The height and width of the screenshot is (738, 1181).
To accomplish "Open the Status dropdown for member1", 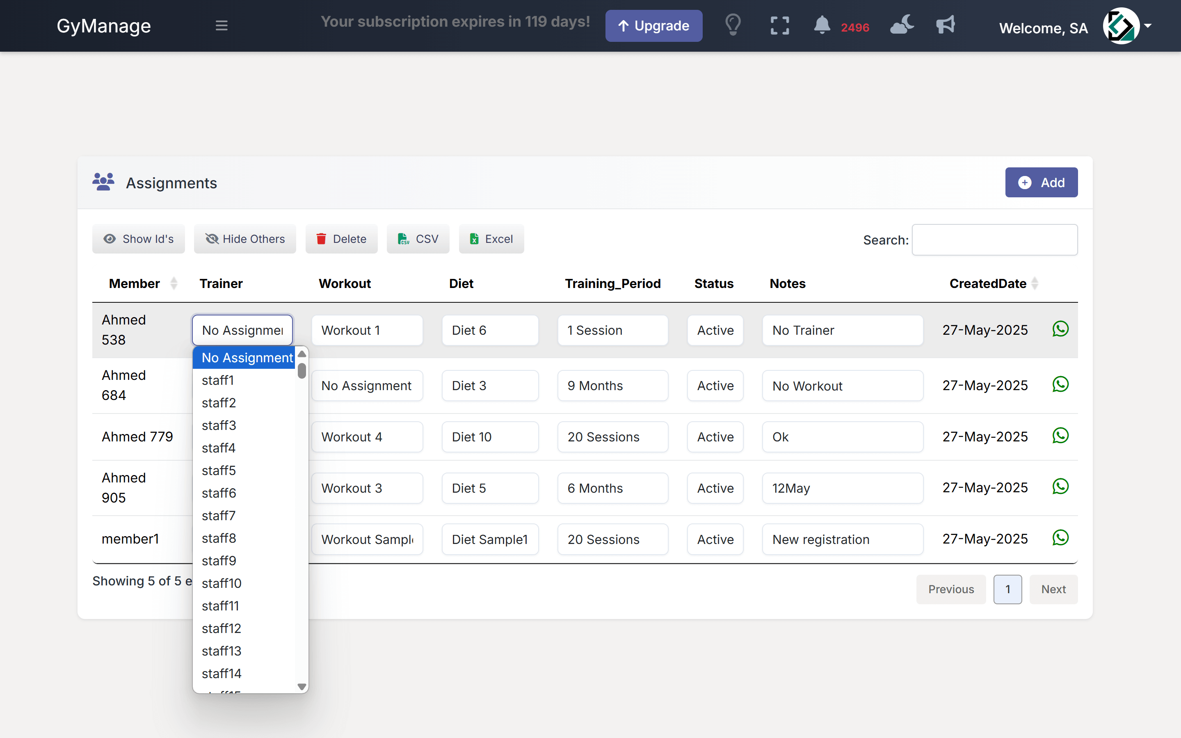I will [715, 539].
